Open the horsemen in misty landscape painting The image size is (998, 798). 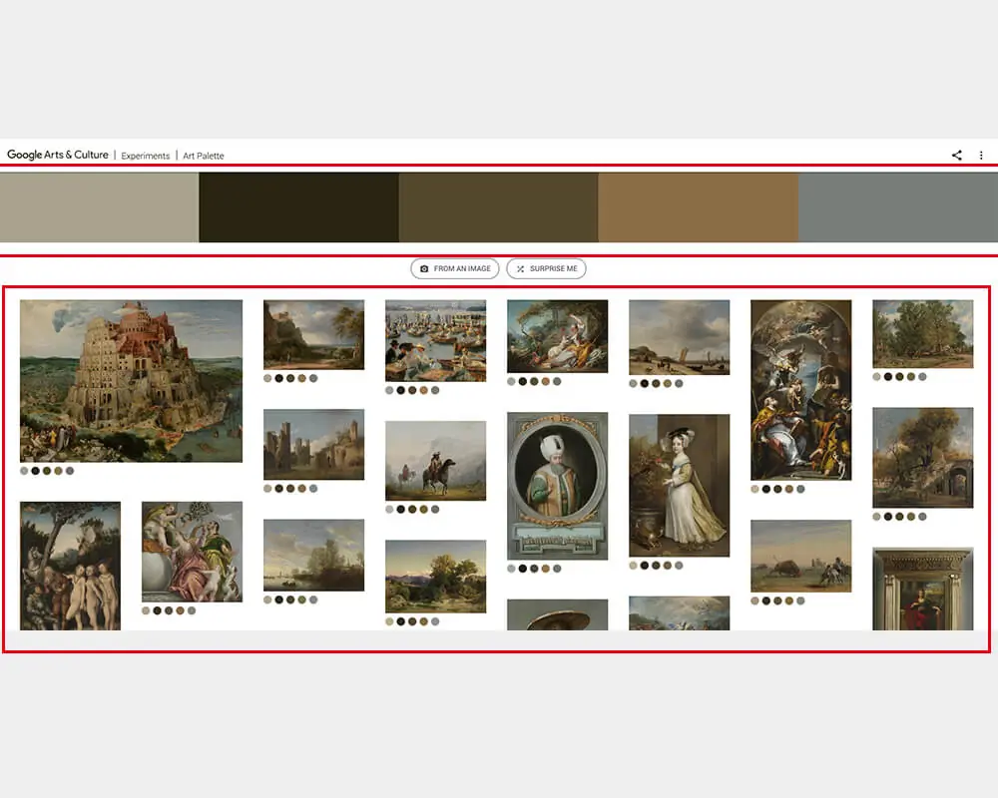tap(435, 461)
